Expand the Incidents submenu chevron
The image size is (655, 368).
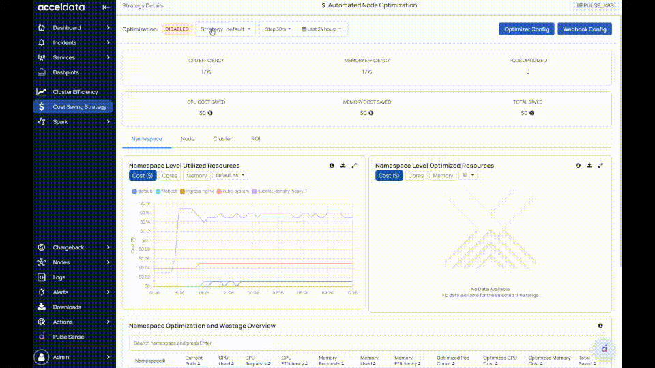tap(108, 42)
